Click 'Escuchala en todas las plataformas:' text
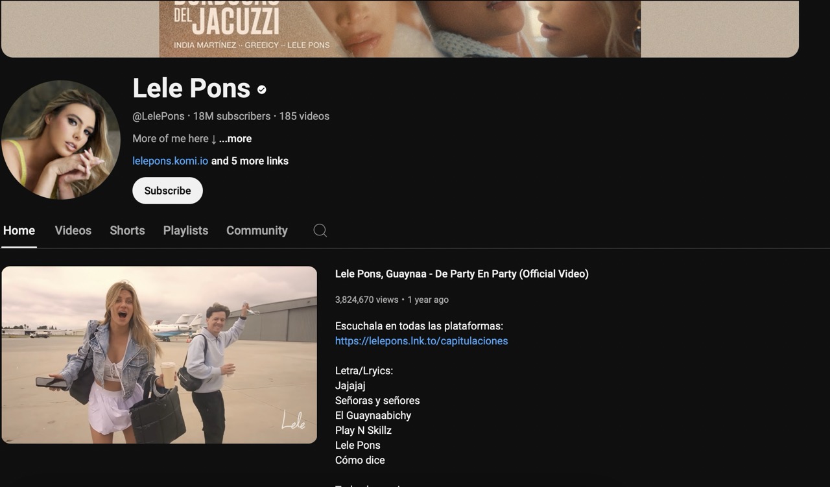The image size is (830, 487). click(x=419, y=326)
